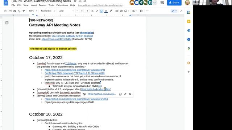Click the plus Get add-ons icon in side panel
Viewport: 232px width, 130px height.
click(188, 72)
